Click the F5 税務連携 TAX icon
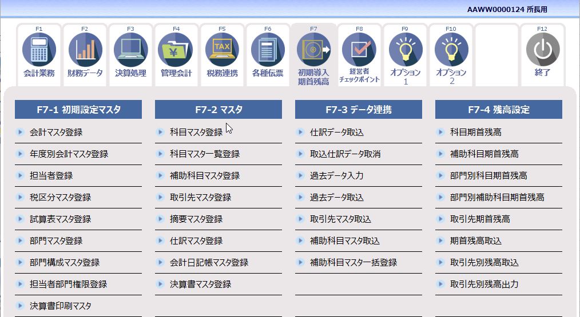The height and width of the screenshot is (317, 580). 222,50
